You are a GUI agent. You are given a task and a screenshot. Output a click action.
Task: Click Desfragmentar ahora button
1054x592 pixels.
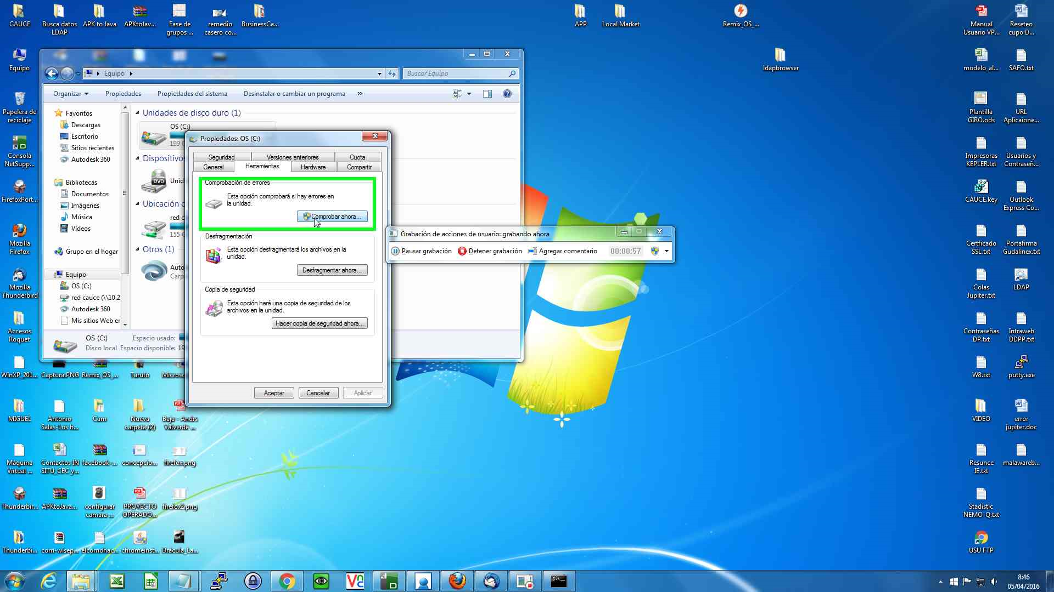332,270
